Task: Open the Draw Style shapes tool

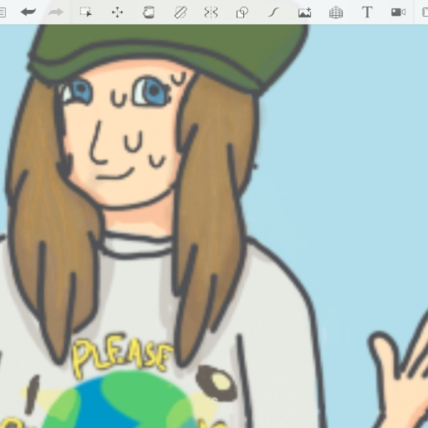Action: pos(242,12)
